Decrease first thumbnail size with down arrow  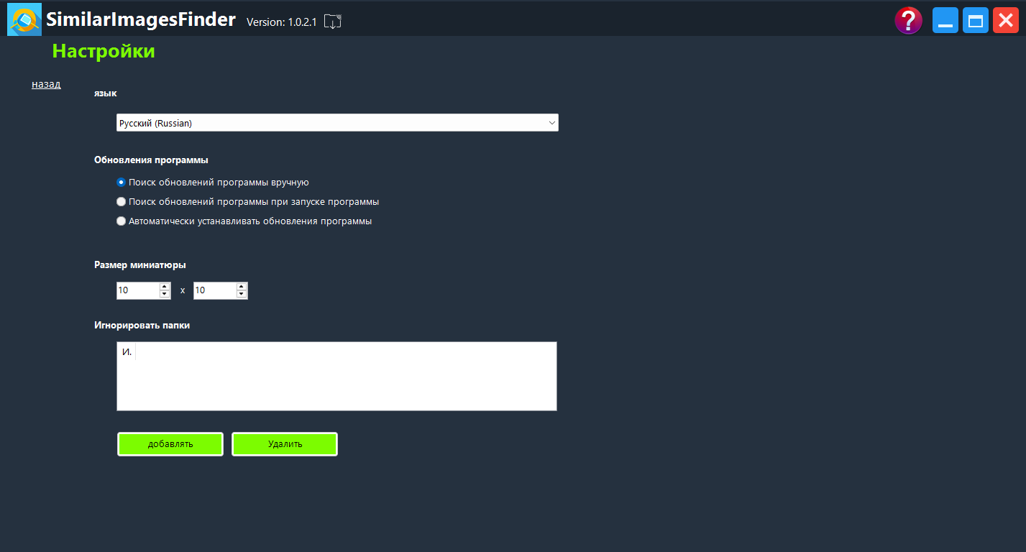point(165,294)
